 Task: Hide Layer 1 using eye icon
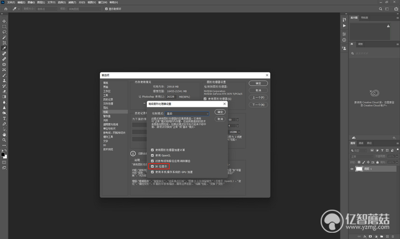click(352, 168)
